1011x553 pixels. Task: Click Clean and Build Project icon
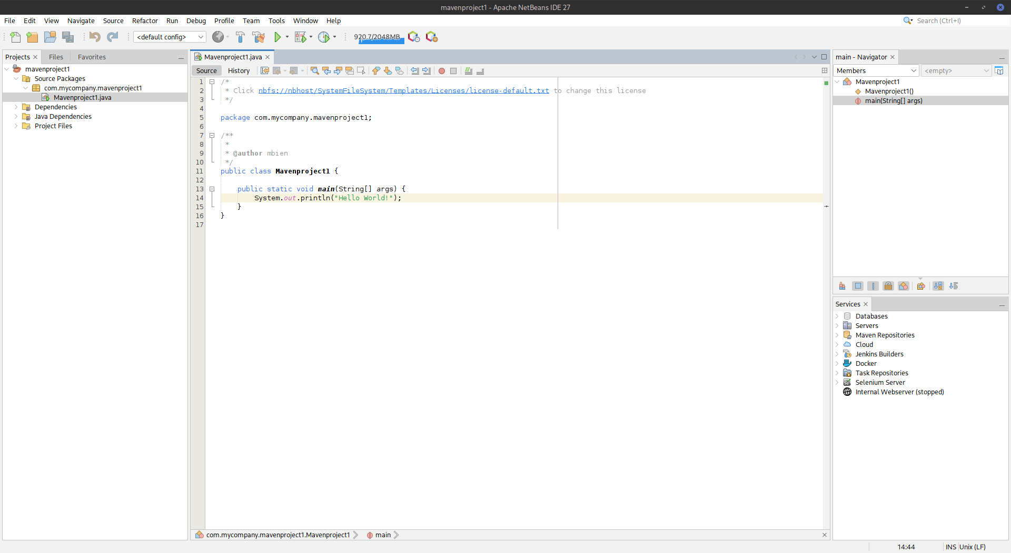click(258, 37)
